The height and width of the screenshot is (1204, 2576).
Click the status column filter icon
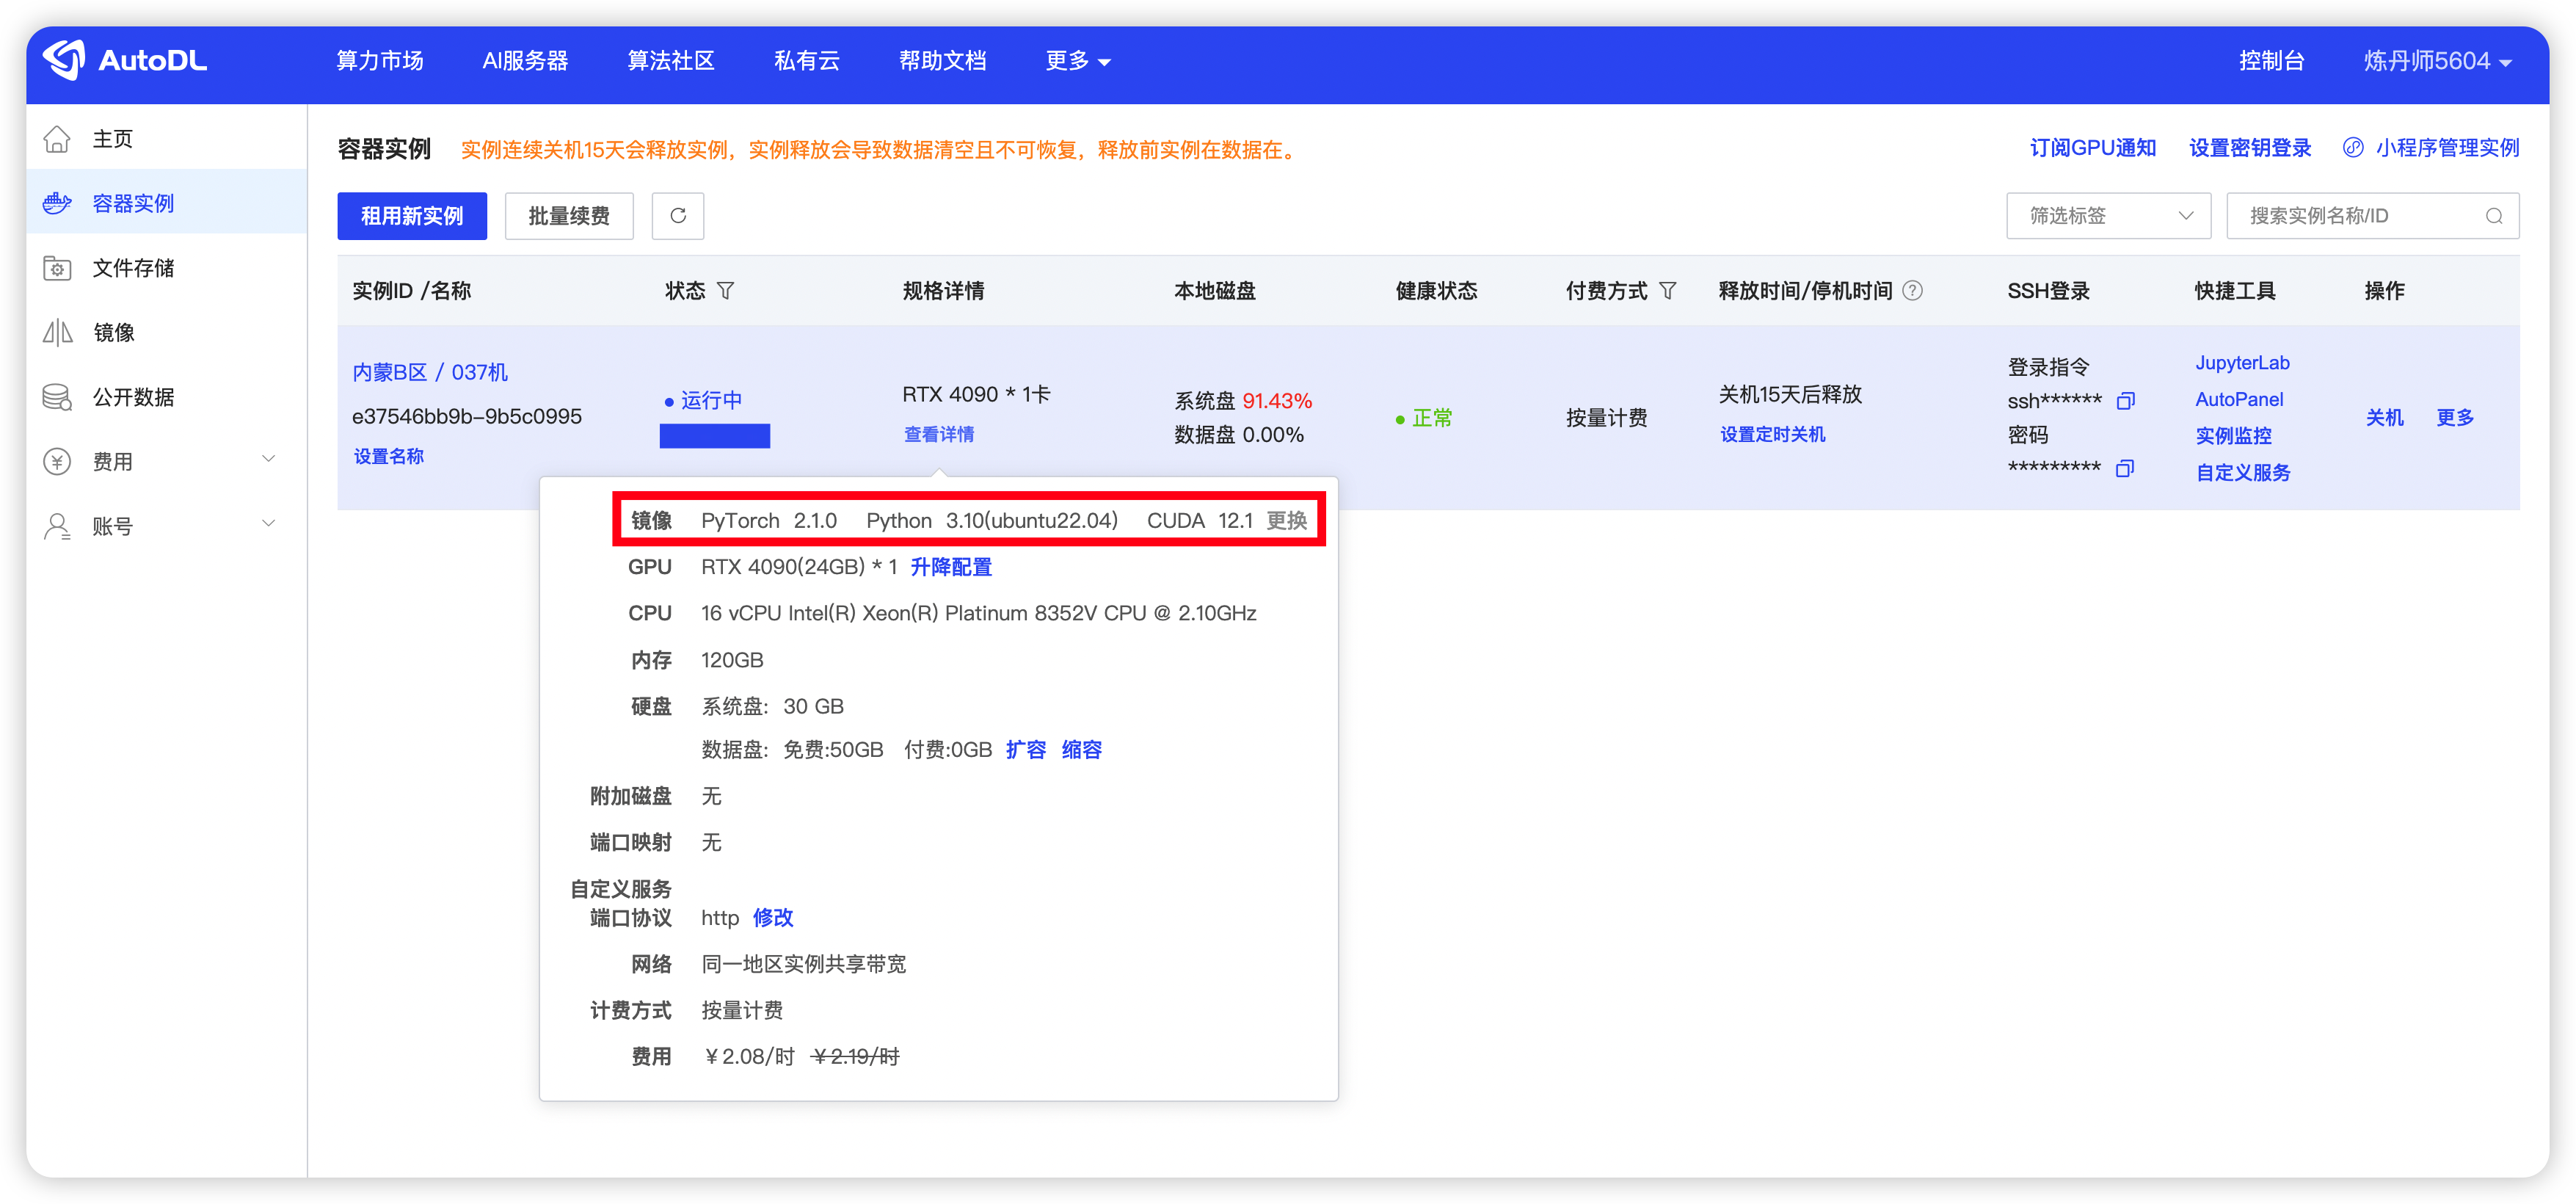tap(726, 291)
